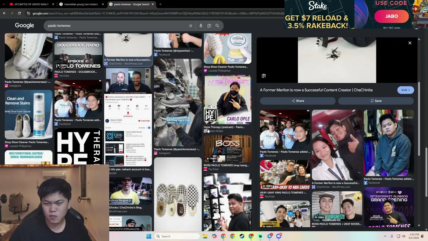This screenshot has width=428, height=241.
Task: Open the Former Merlion article title link
Action: tap(316, 90)
